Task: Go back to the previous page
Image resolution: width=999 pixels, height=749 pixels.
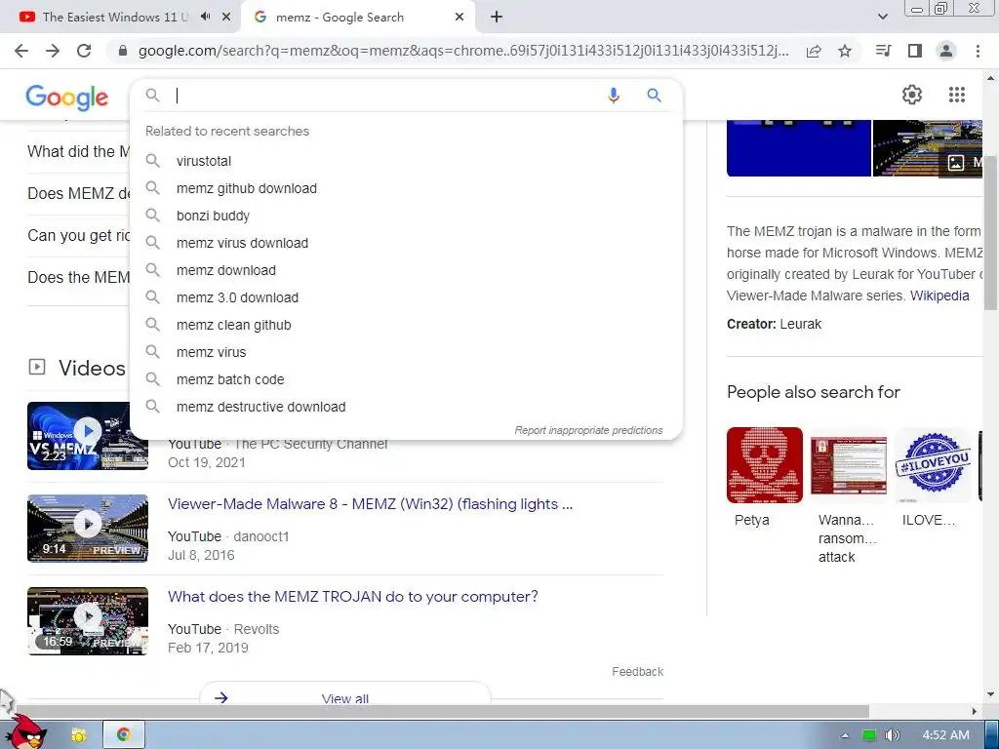Action: point(21,51)
